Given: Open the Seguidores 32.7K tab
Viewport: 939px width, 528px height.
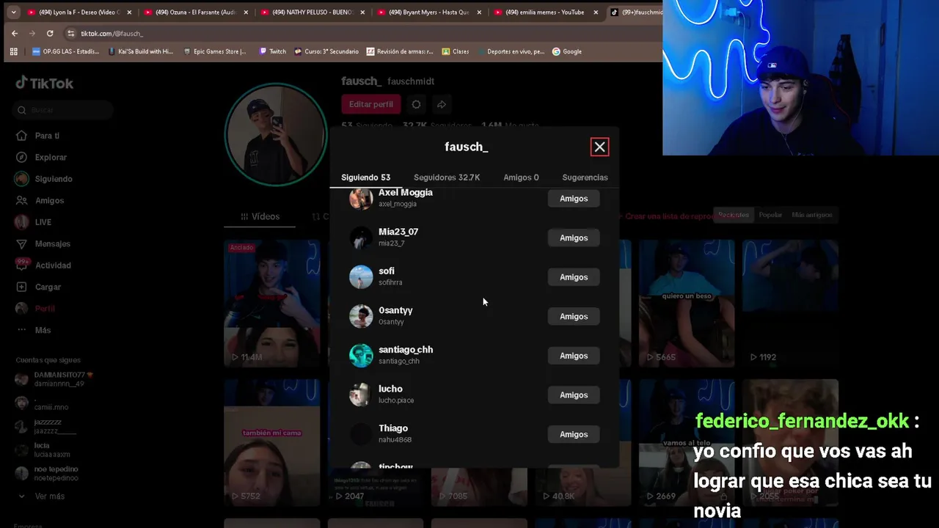Looking at the screenshot, I should 447,177.
